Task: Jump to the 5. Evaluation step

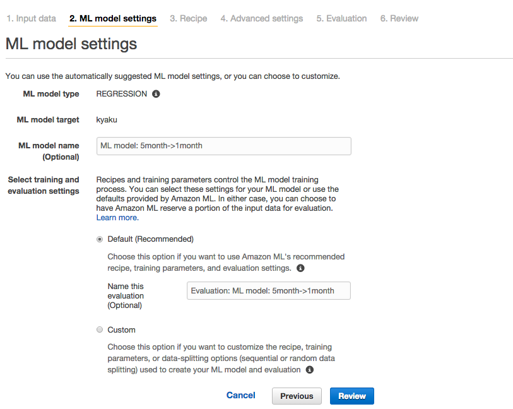Action: 341,18
